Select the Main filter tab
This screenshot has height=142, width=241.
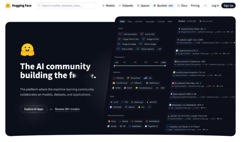tap(123, 21)
